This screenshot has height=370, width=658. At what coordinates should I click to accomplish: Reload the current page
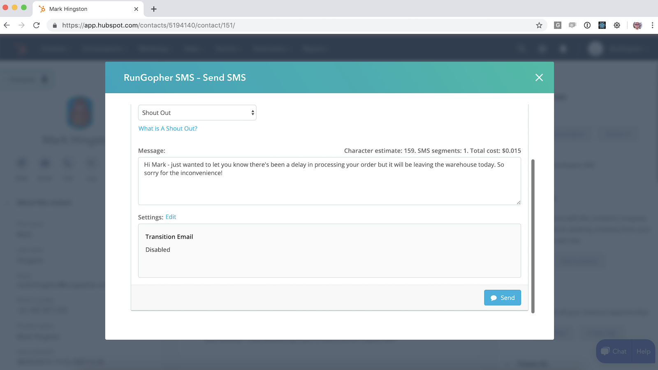tap(36, 25)
